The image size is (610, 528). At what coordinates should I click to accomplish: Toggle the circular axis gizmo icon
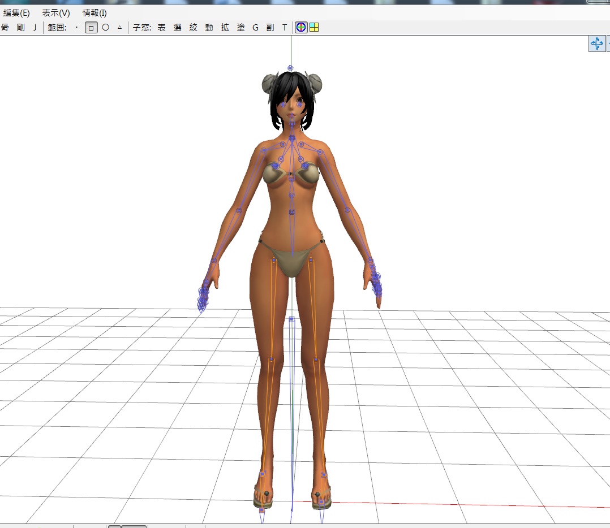(x=301, y=27)
